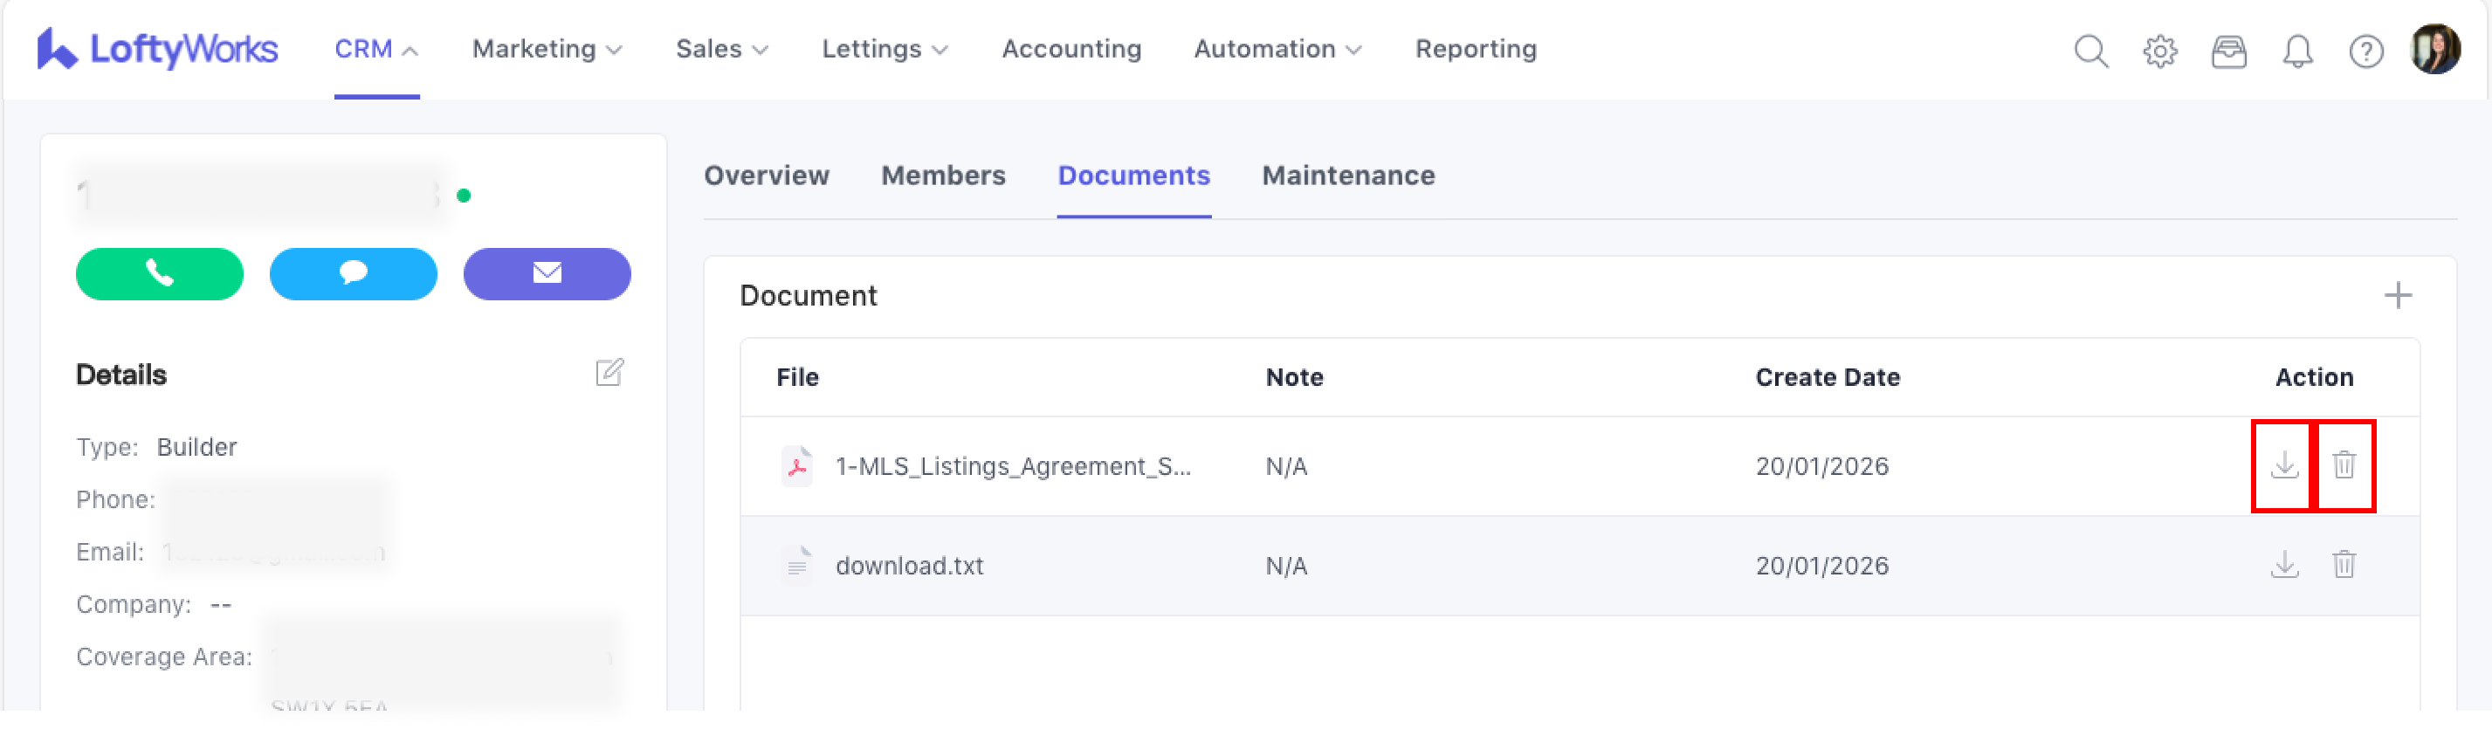2492x729 pixels.
Task: Delete the download.txt document
Action: click(x=2343, y=565)
